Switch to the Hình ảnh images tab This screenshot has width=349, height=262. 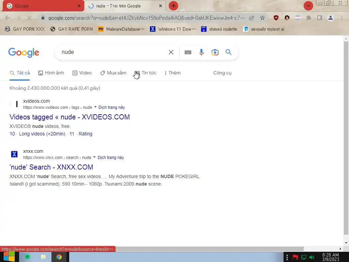coord(51,73)
